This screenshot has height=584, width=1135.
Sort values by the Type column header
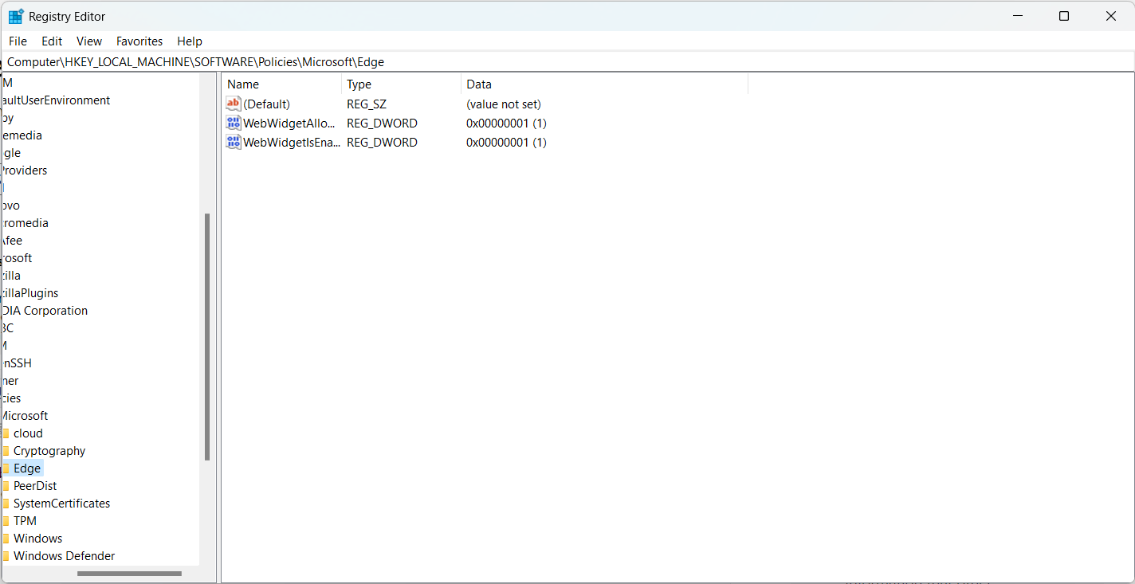pyautogui.click(x=402, y=84)
